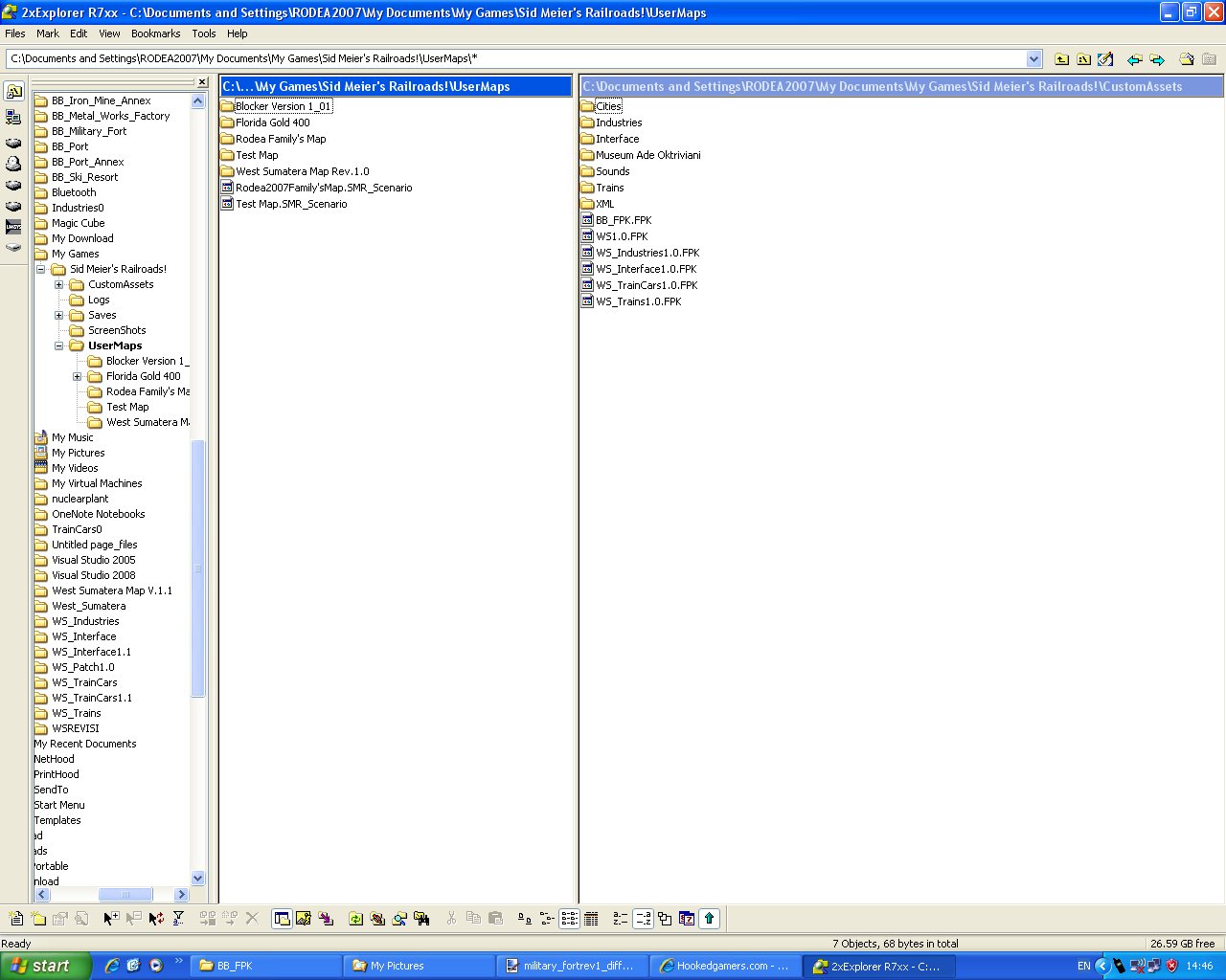The width and height of the screenshot is (1226, 980).
Task: Navigate back with cyan left arrow
Action: (1135, 59)
